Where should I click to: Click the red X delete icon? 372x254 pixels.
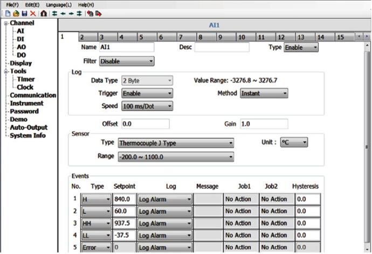[33, 13]
